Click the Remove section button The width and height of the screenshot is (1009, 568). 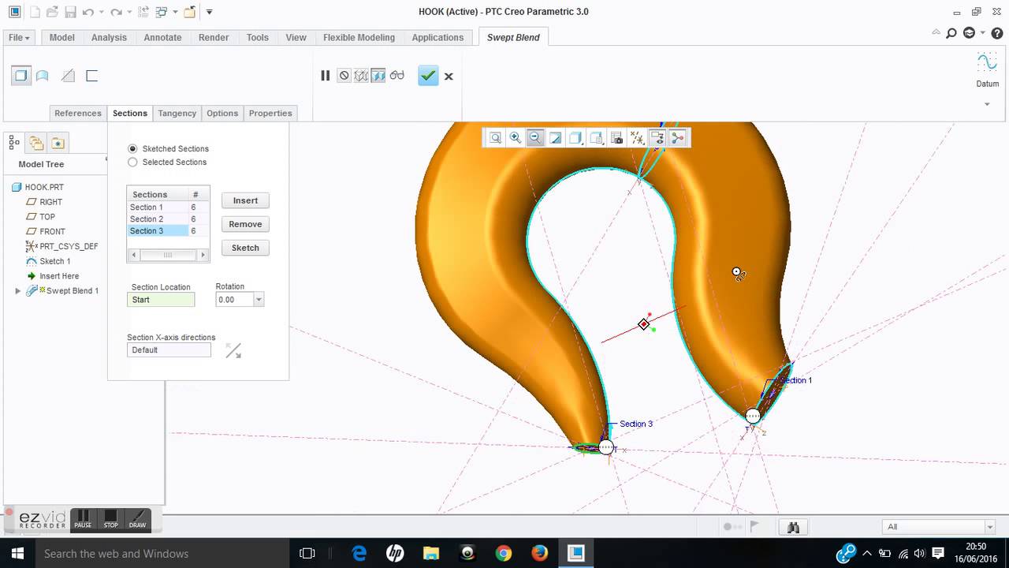pyautogui.click(x=245, y=224)
